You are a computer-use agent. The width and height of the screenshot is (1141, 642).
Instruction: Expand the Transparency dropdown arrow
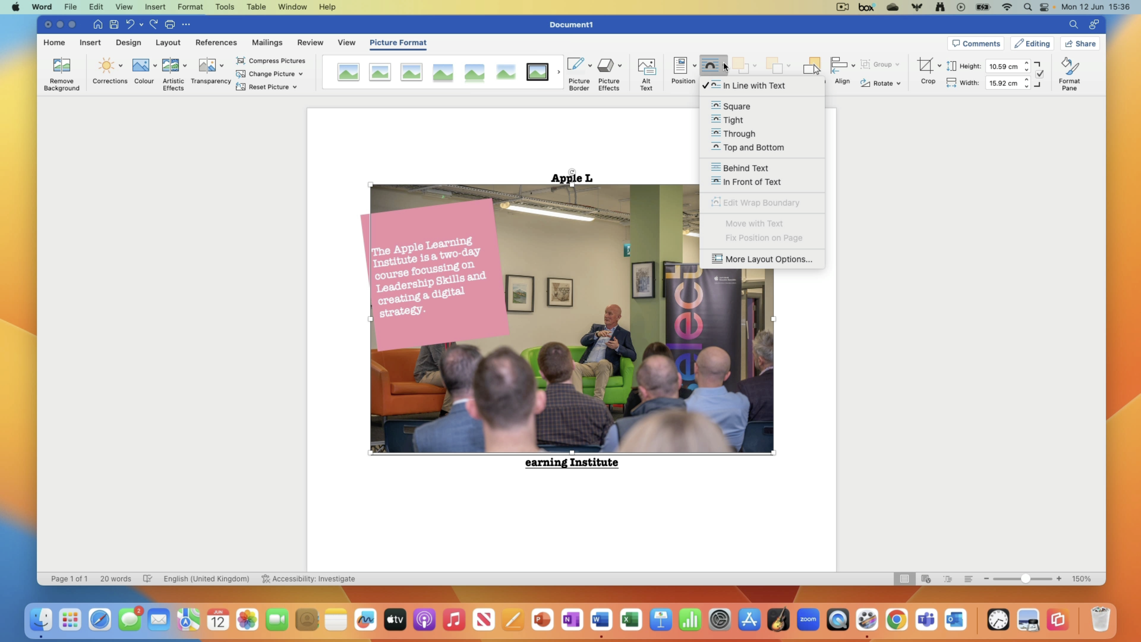222,65
